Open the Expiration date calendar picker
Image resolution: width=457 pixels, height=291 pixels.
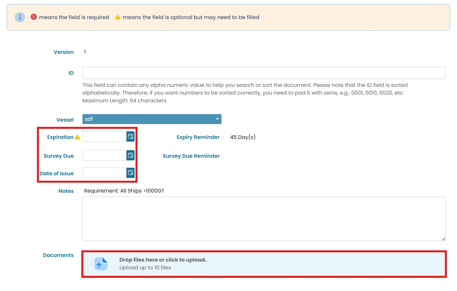[130, 137]
